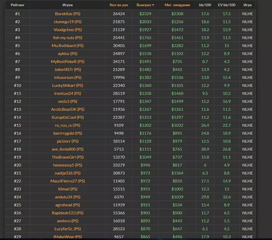Click the Игрок column header
Image resolution: width=272 pixels, height=240 pixels.
pos(68,5)
